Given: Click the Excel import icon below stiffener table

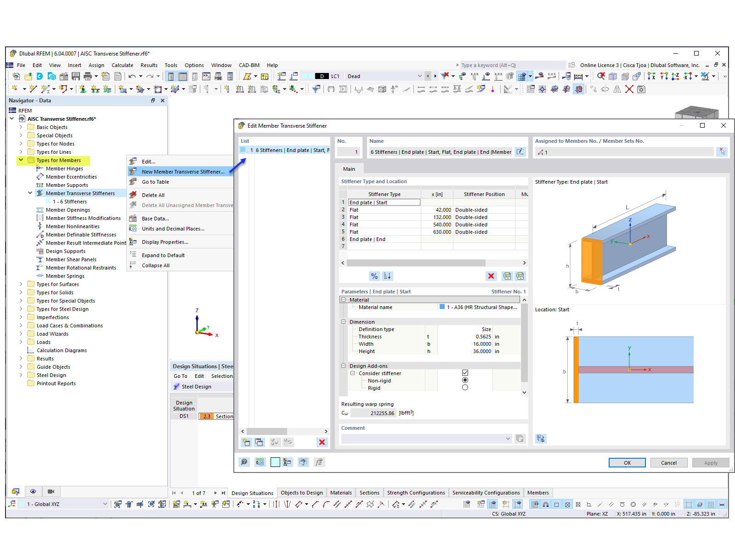Looking at the screenshot, I should (x=520, y=276).
